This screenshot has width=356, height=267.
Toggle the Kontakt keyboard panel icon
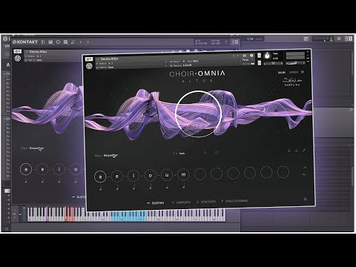pos(73,42)
